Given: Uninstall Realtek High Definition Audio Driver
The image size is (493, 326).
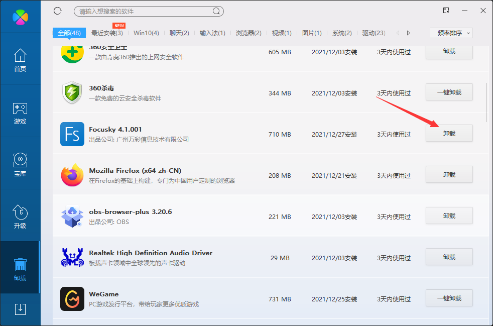Looking at the screenshot, I should coord(449,257).
